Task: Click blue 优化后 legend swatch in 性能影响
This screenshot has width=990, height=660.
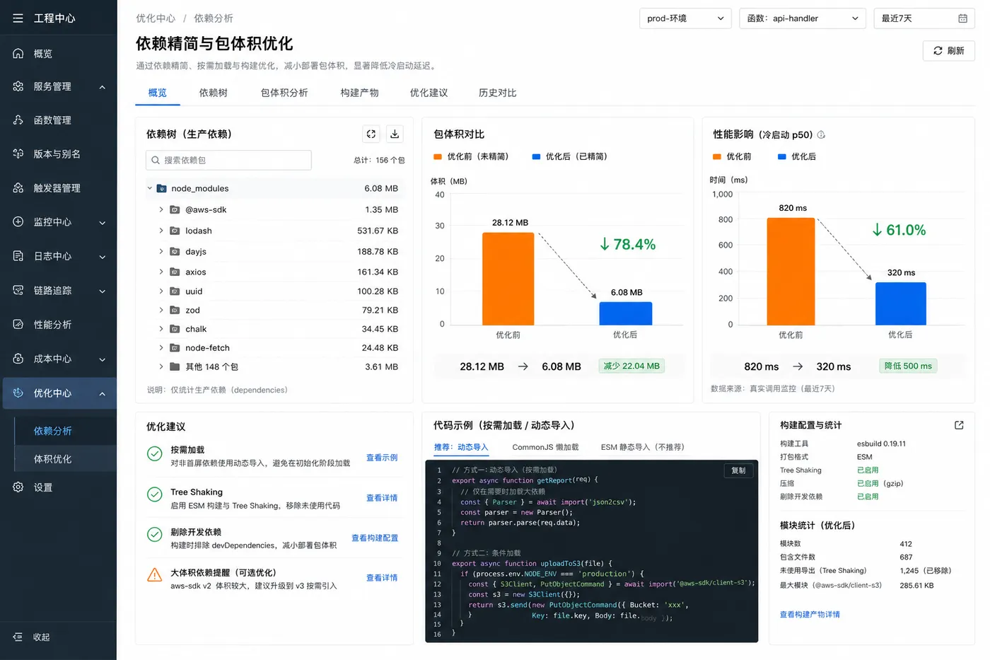Action: [782, 157]
